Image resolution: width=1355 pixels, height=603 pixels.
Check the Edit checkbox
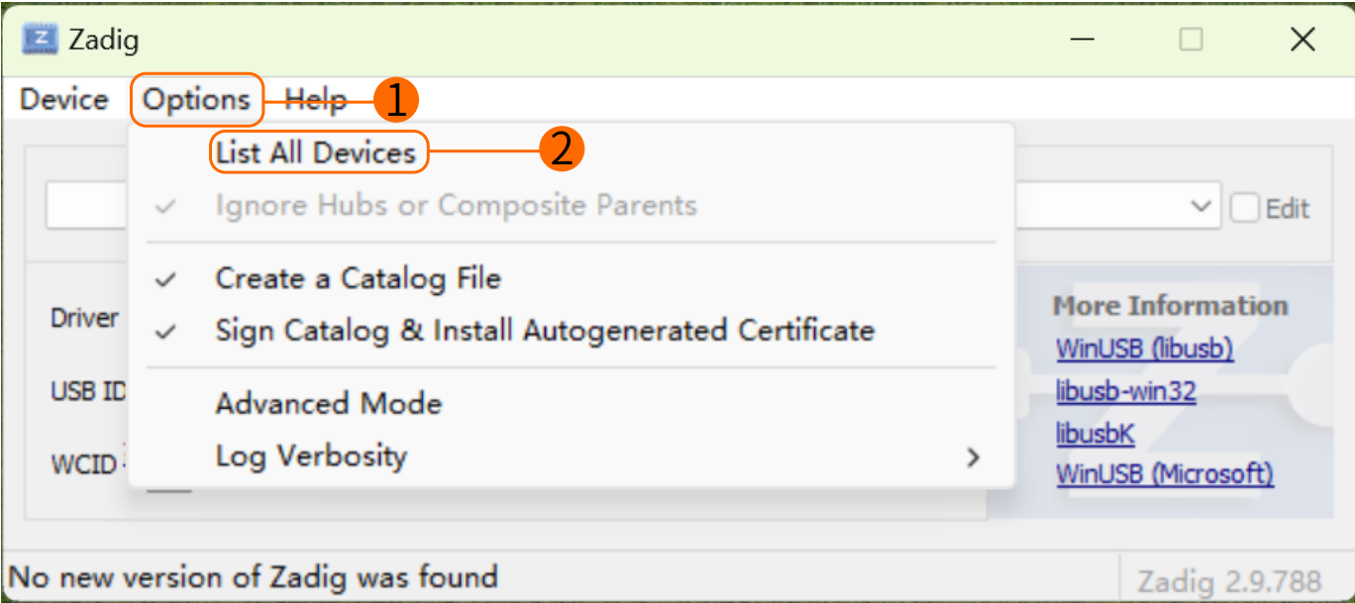point(1245,208)
